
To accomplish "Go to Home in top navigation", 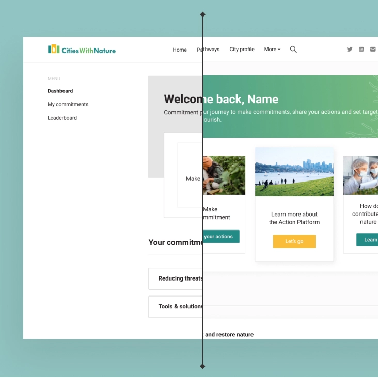I will pyautogui.click(x=180, y=50).
